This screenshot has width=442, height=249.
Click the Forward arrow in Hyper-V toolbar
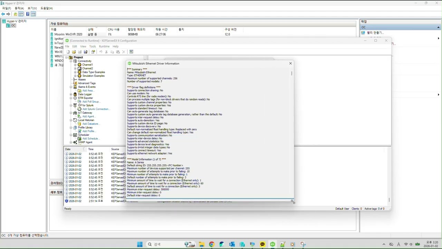[8, 14]
